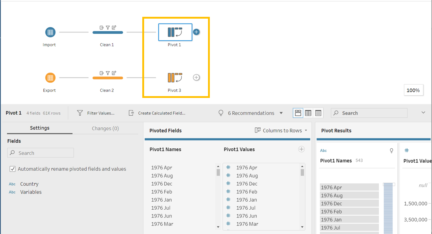Click Create Calculated Field button
This screenshot has width=432, height=234.
click(x=157, y=113)
